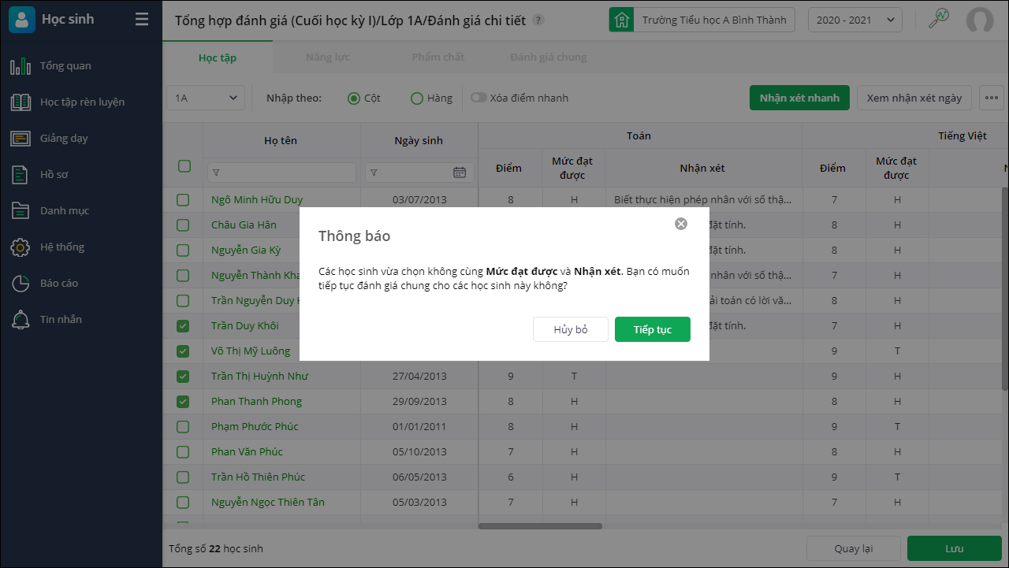
Task: Click the Tiếp tục button
Action: coord(652,329)
